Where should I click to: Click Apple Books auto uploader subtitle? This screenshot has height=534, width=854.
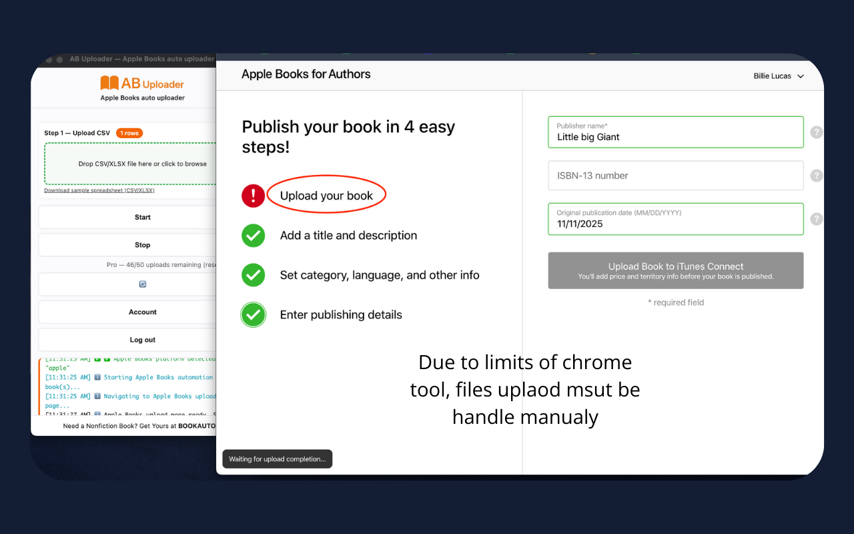point(143,98)
